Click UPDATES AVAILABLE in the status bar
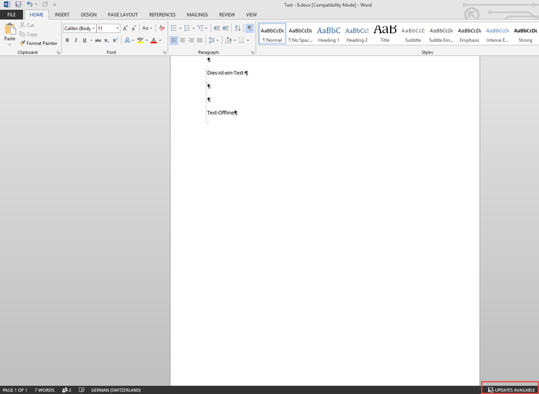This screenshot has width=539, height=394. click(511, 390)
